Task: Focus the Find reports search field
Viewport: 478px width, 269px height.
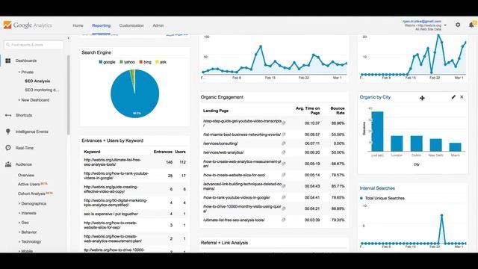Action: [x=34, y=45]
